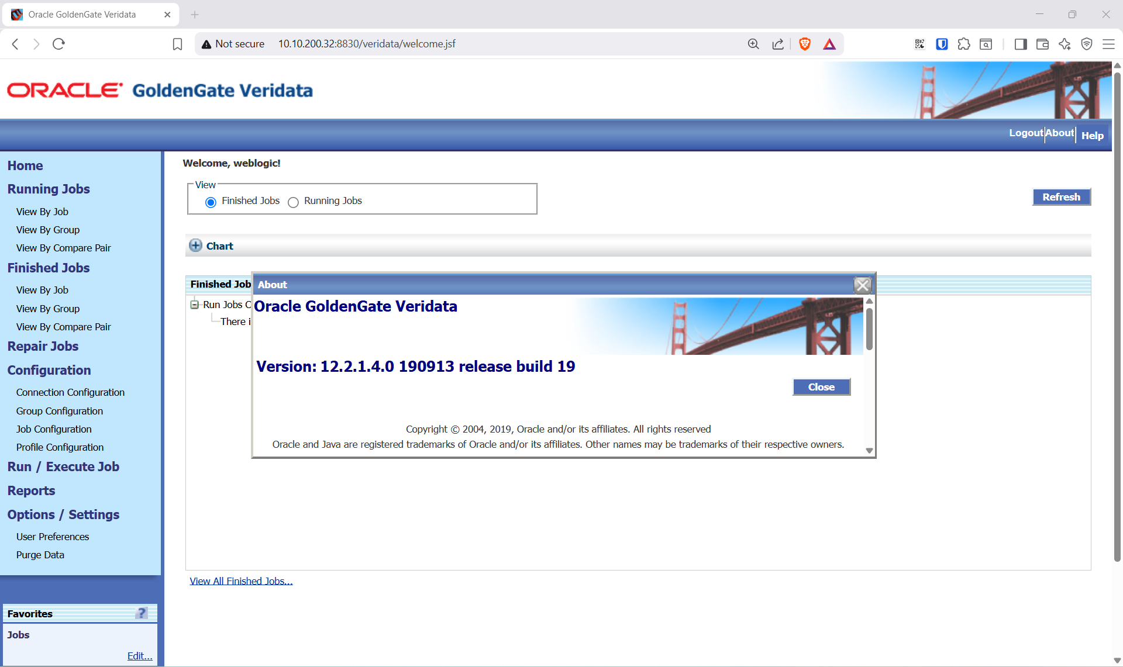Viewport: 1123px width, 667px height.
Task: Open the browser hamburger menu
Action: (1108, 44)
